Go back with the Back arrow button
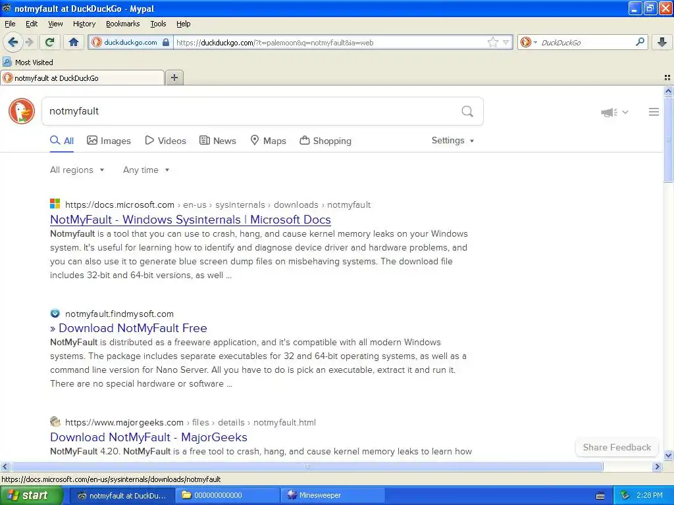Viewport: 674px width, 505px height. [13, 42]
